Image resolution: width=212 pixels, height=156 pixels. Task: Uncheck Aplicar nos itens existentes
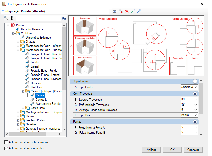click(x=6, y=148)
